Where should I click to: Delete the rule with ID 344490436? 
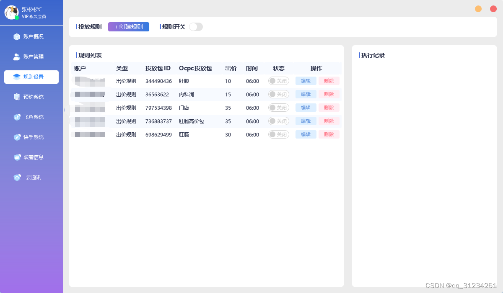click(x=329, y=81)
